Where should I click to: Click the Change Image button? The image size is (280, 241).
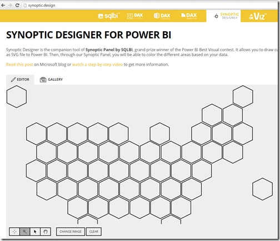(71, 232)
